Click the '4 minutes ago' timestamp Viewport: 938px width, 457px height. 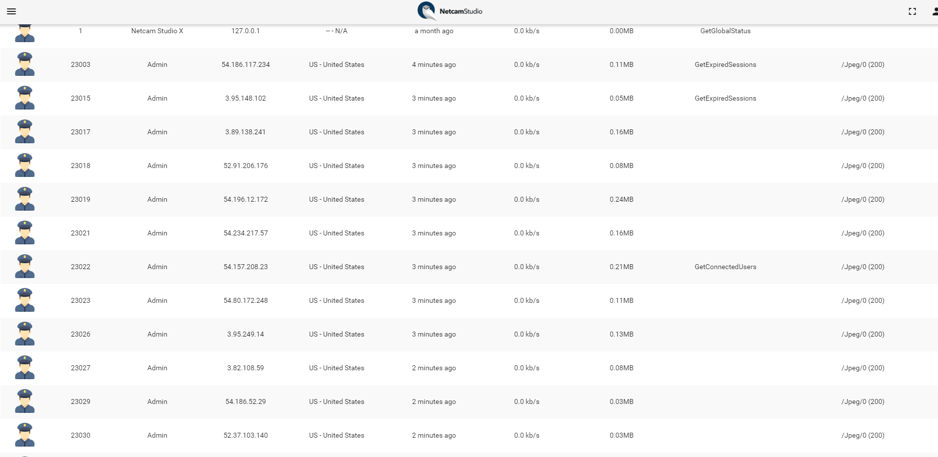pyautogui.click(x=434, y=64)
